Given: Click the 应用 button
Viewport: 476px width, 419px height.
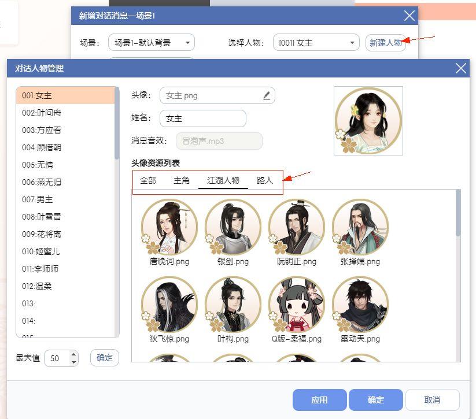Looking at the screenshot, I should tap(319, 400).
